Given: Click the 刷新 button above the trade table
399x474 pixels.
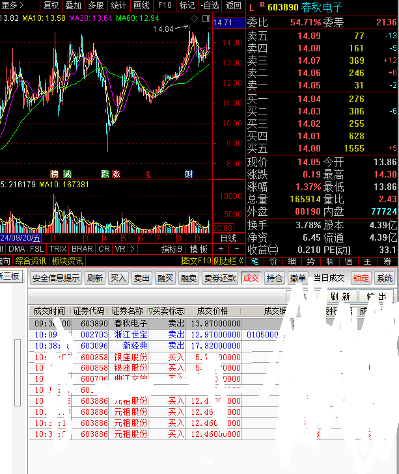Looking at the screenshot, I should (x=340, y=296).
